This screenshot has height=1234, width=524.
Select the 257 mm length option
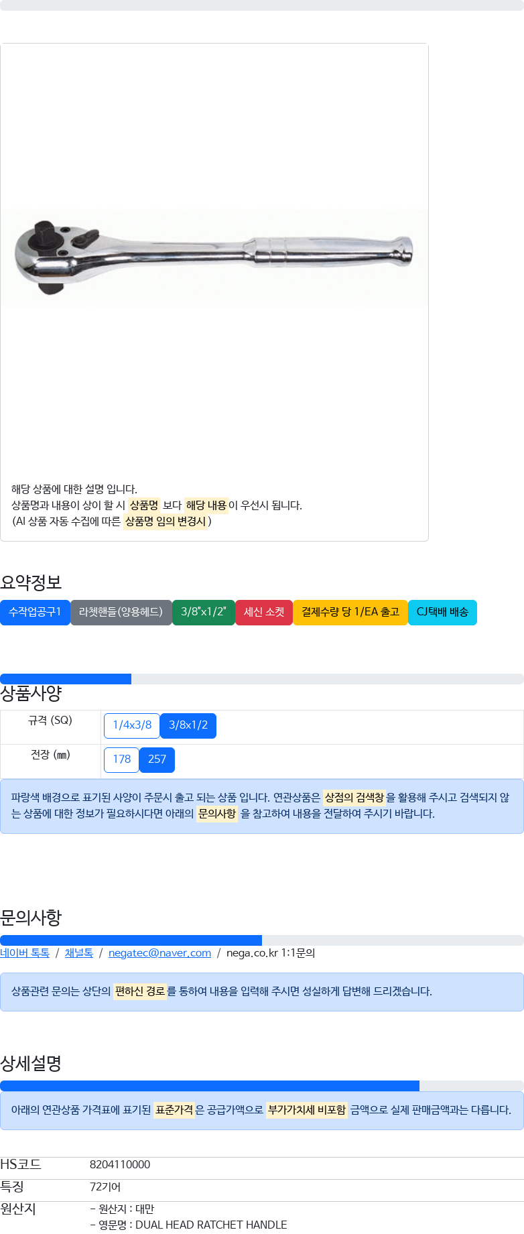[157, 759]
